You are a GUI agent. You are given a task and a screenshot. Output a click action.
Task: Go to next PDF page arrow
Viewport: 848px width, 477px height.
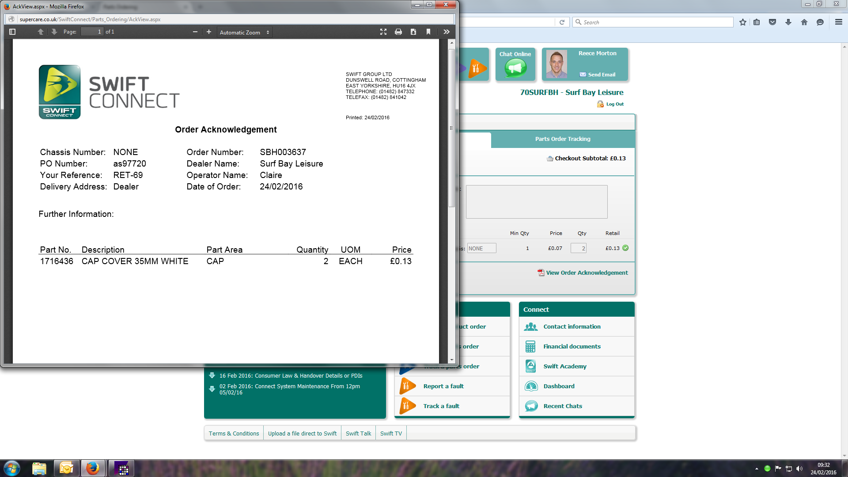(x=54, y=32)
